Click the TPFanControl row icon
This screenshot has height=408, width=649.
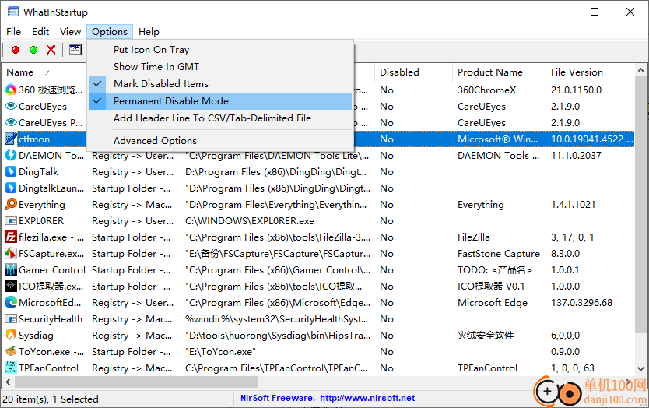(10, 368)
